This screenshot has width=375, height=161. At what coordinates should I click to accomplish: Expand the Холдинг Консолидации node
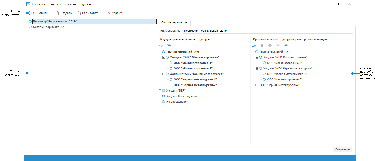[x=160, y=96]
